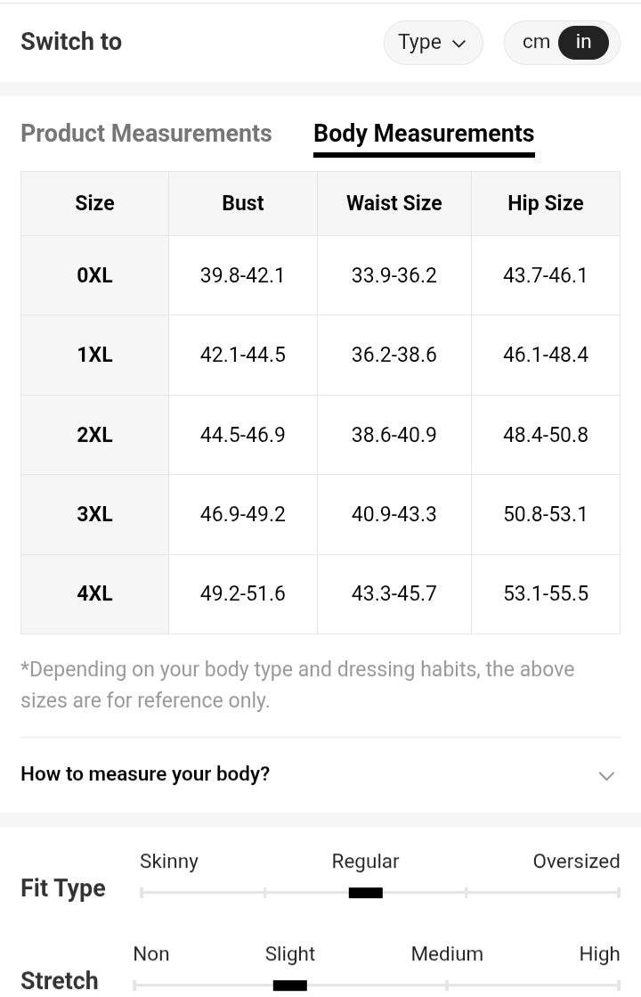Image resolution: width=641 pixels, height=997 pixels.
Task: Click the Waist Size column header
Action: pos(394,203)
